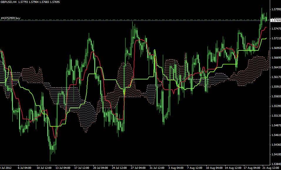Click the 27 Jul 04:00 time label
The height and width of the screenshot is (170, 281).
[138, 168]
